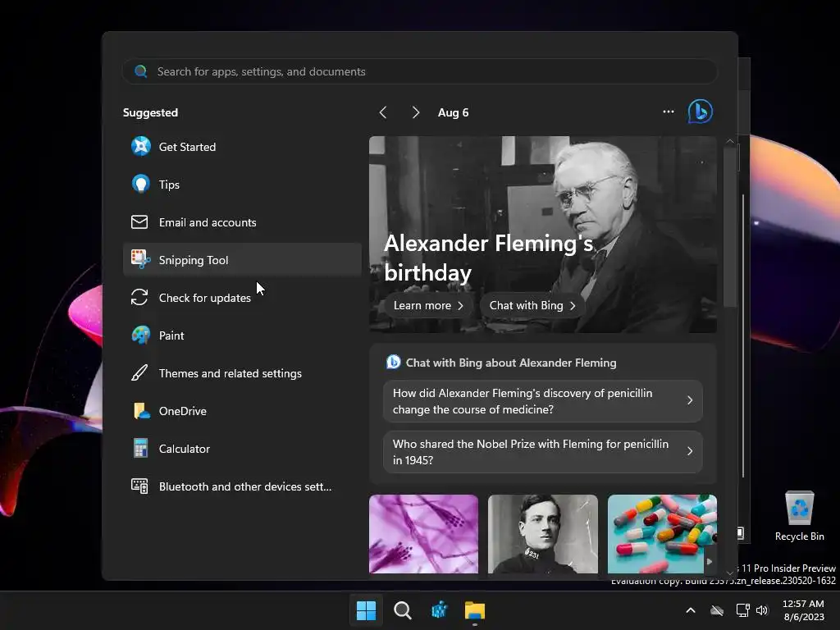Open Paint via its palette icon
Image resolution: width=840 pixels, height=630 pixels.
point(140,336)
